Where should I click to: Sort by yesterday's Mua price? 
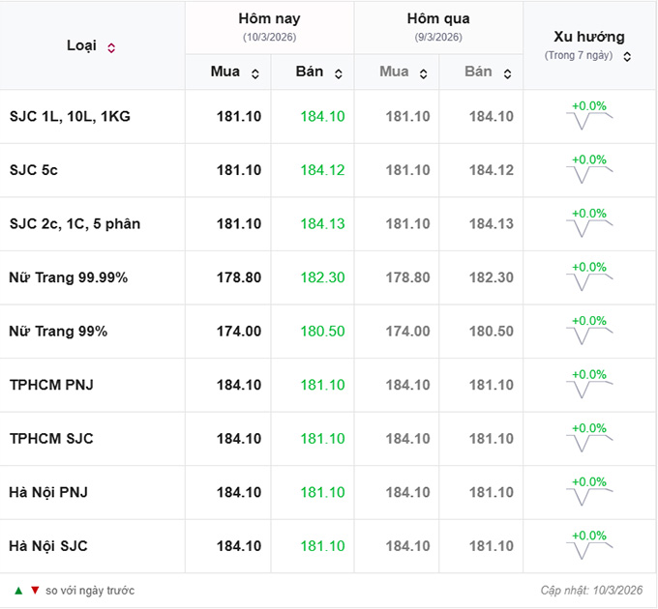tap(424, 73)
